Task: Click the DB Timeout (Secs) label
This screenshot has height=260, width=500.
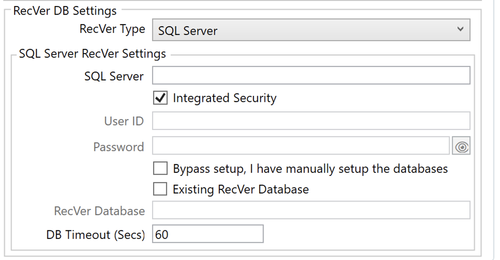Action: tap(96, 234)
